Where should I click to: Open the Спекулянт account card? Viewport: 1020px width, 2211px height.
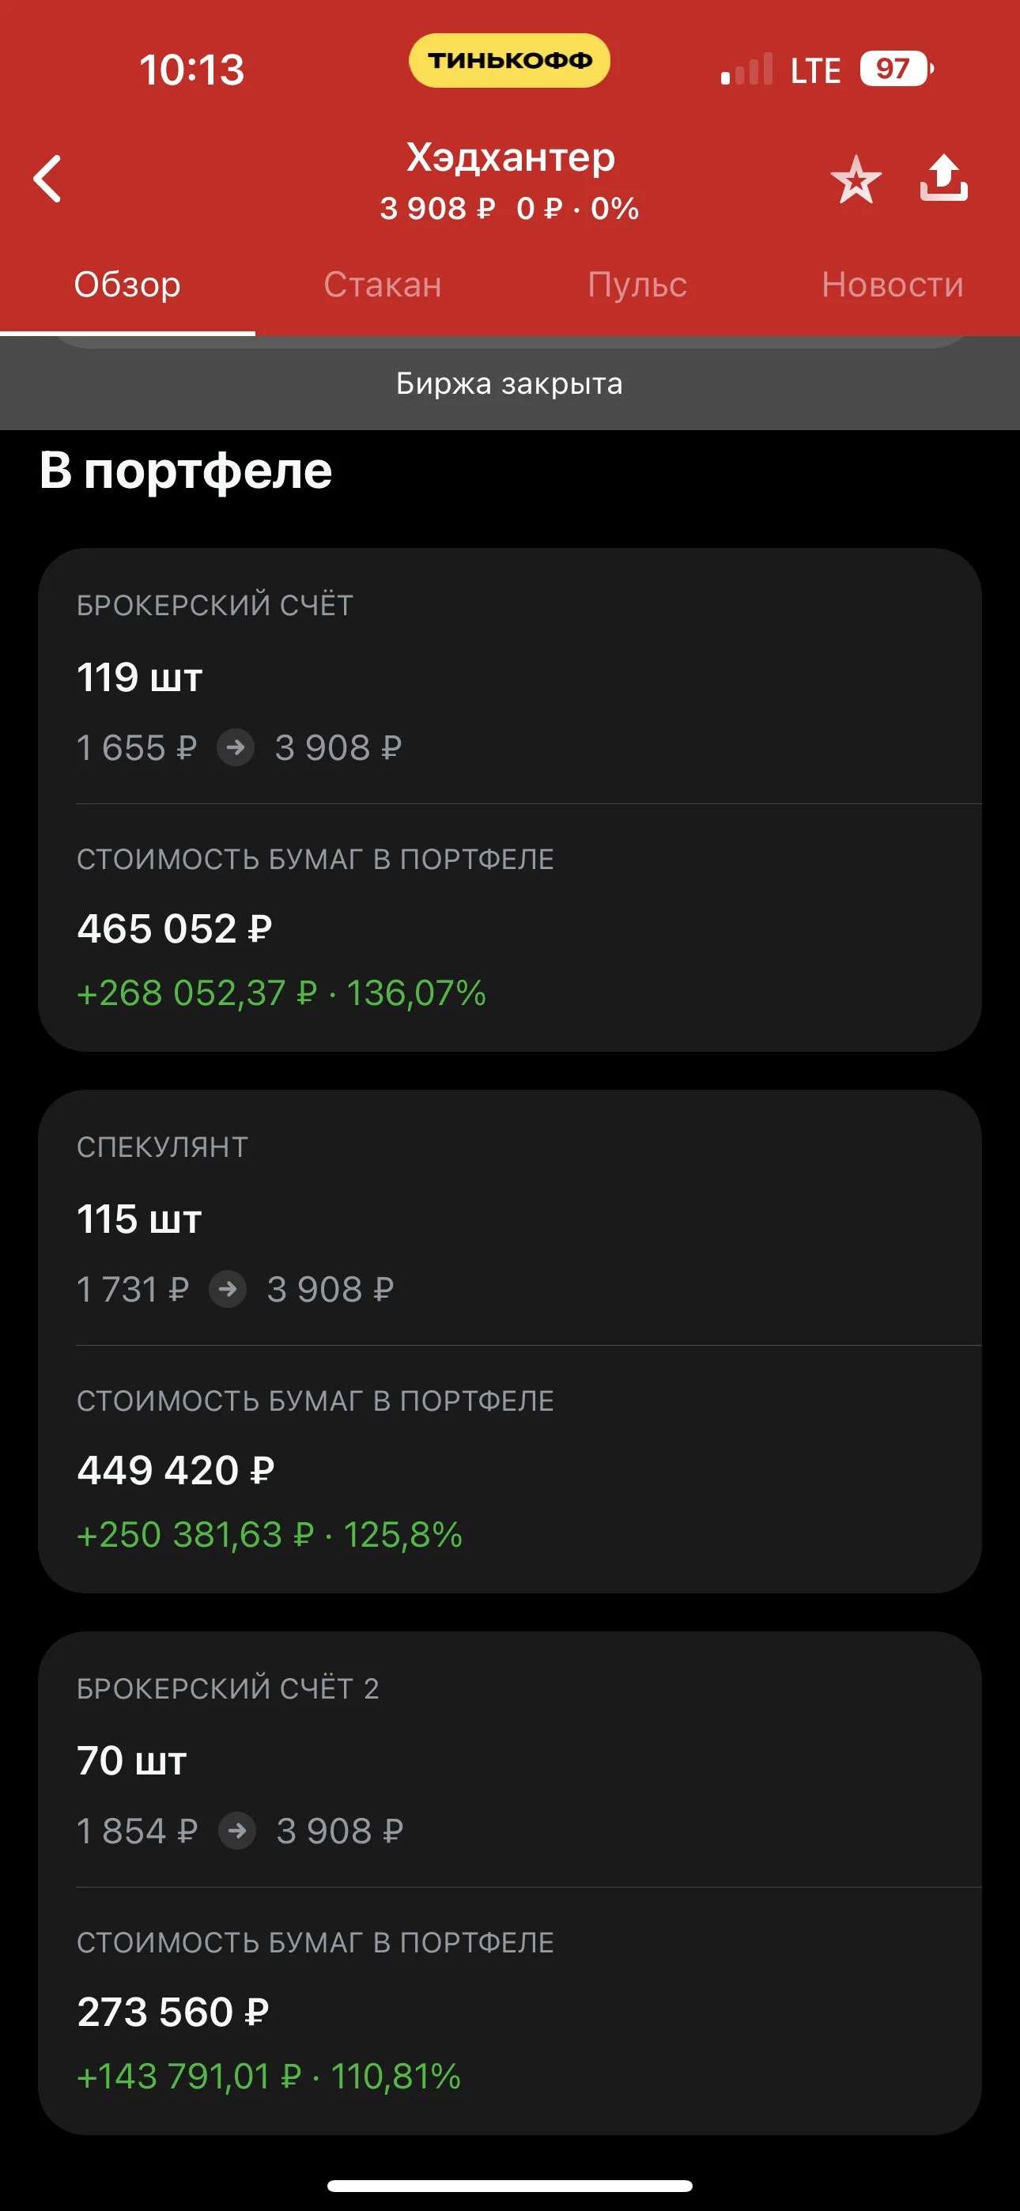click(x=510, y=1340)
